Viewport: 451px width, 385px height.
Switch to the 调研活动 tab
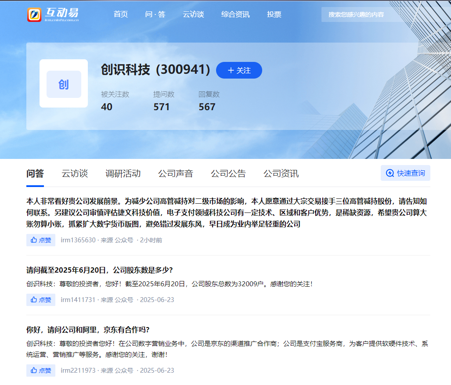(123, 173)
